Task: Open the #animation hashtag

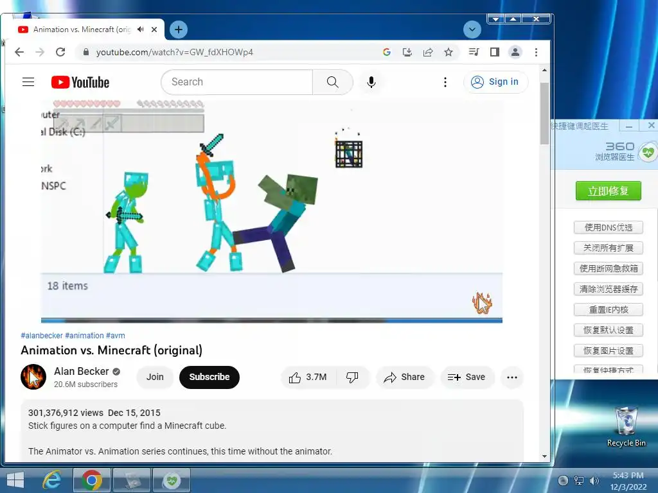Action: point(84,335)
